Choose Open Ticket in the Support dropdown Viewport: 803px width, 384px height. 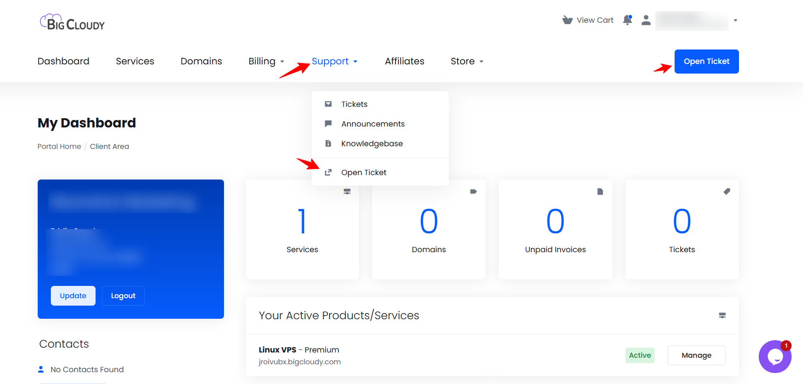(380, 173)
